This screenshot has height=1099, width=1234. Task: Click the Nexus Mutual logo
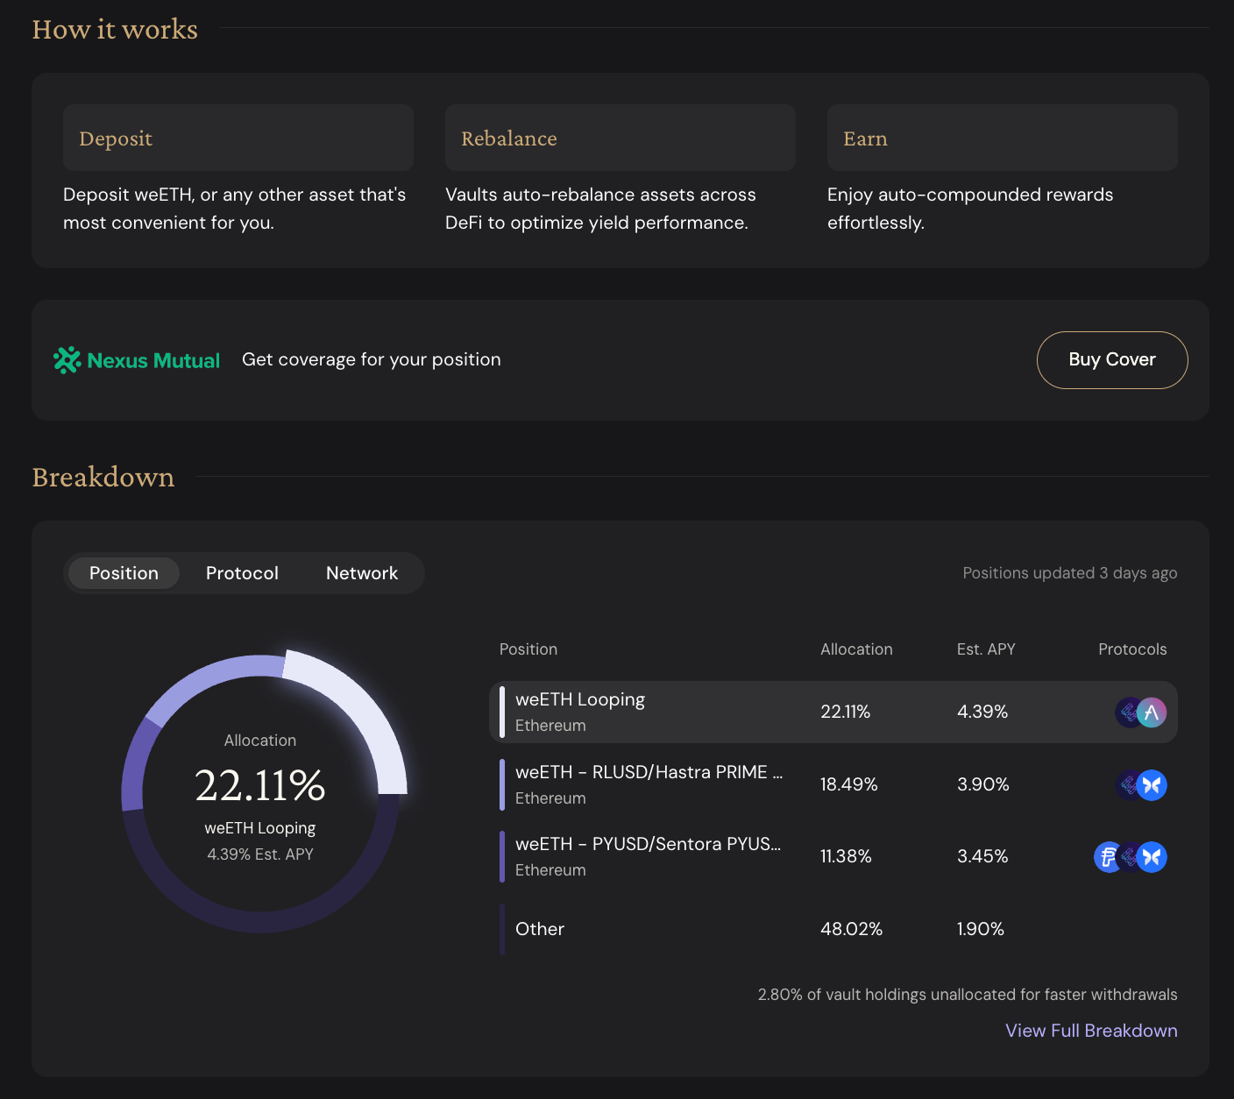[x=137, y=360]
